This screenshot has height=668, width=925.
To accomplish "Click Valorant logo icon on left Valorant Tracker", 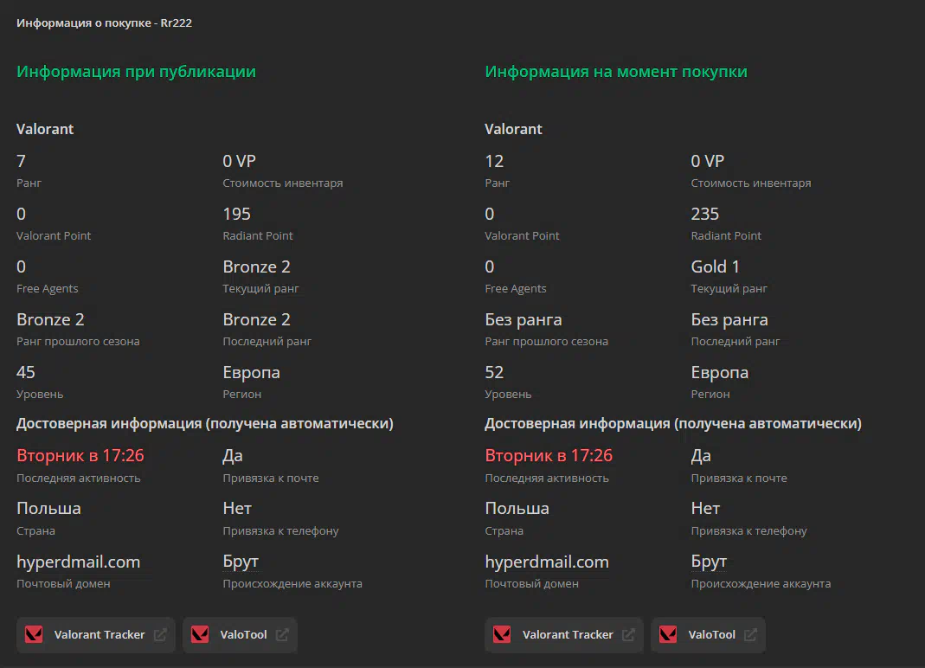I will [x=34, y=635].
